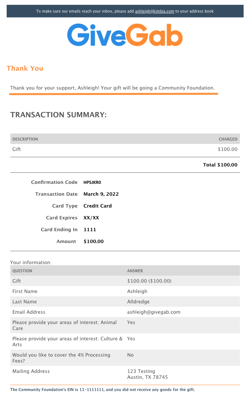
Task: Click the Charged column header
Action: pyautogui.click(x=228, y=139)
